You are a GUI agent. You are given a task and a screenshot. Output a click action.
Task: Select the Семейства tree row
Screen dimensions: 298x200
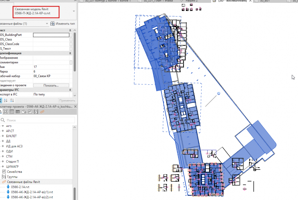coord(14,171)
